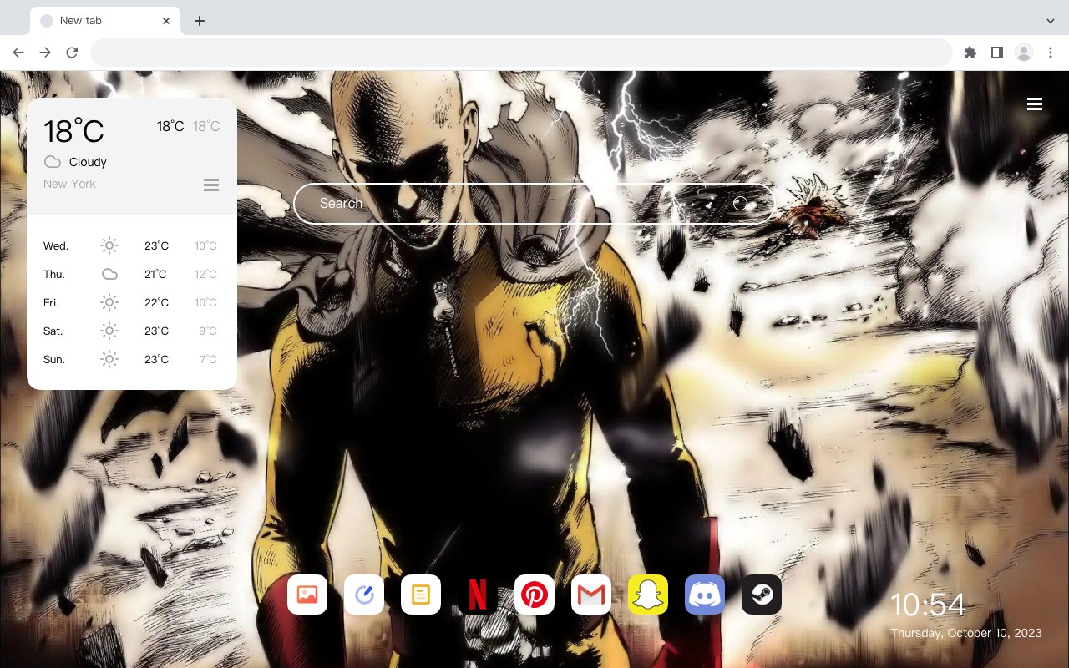
Task: Click the 10:54 clock display
Action: (x=928, y=605)
